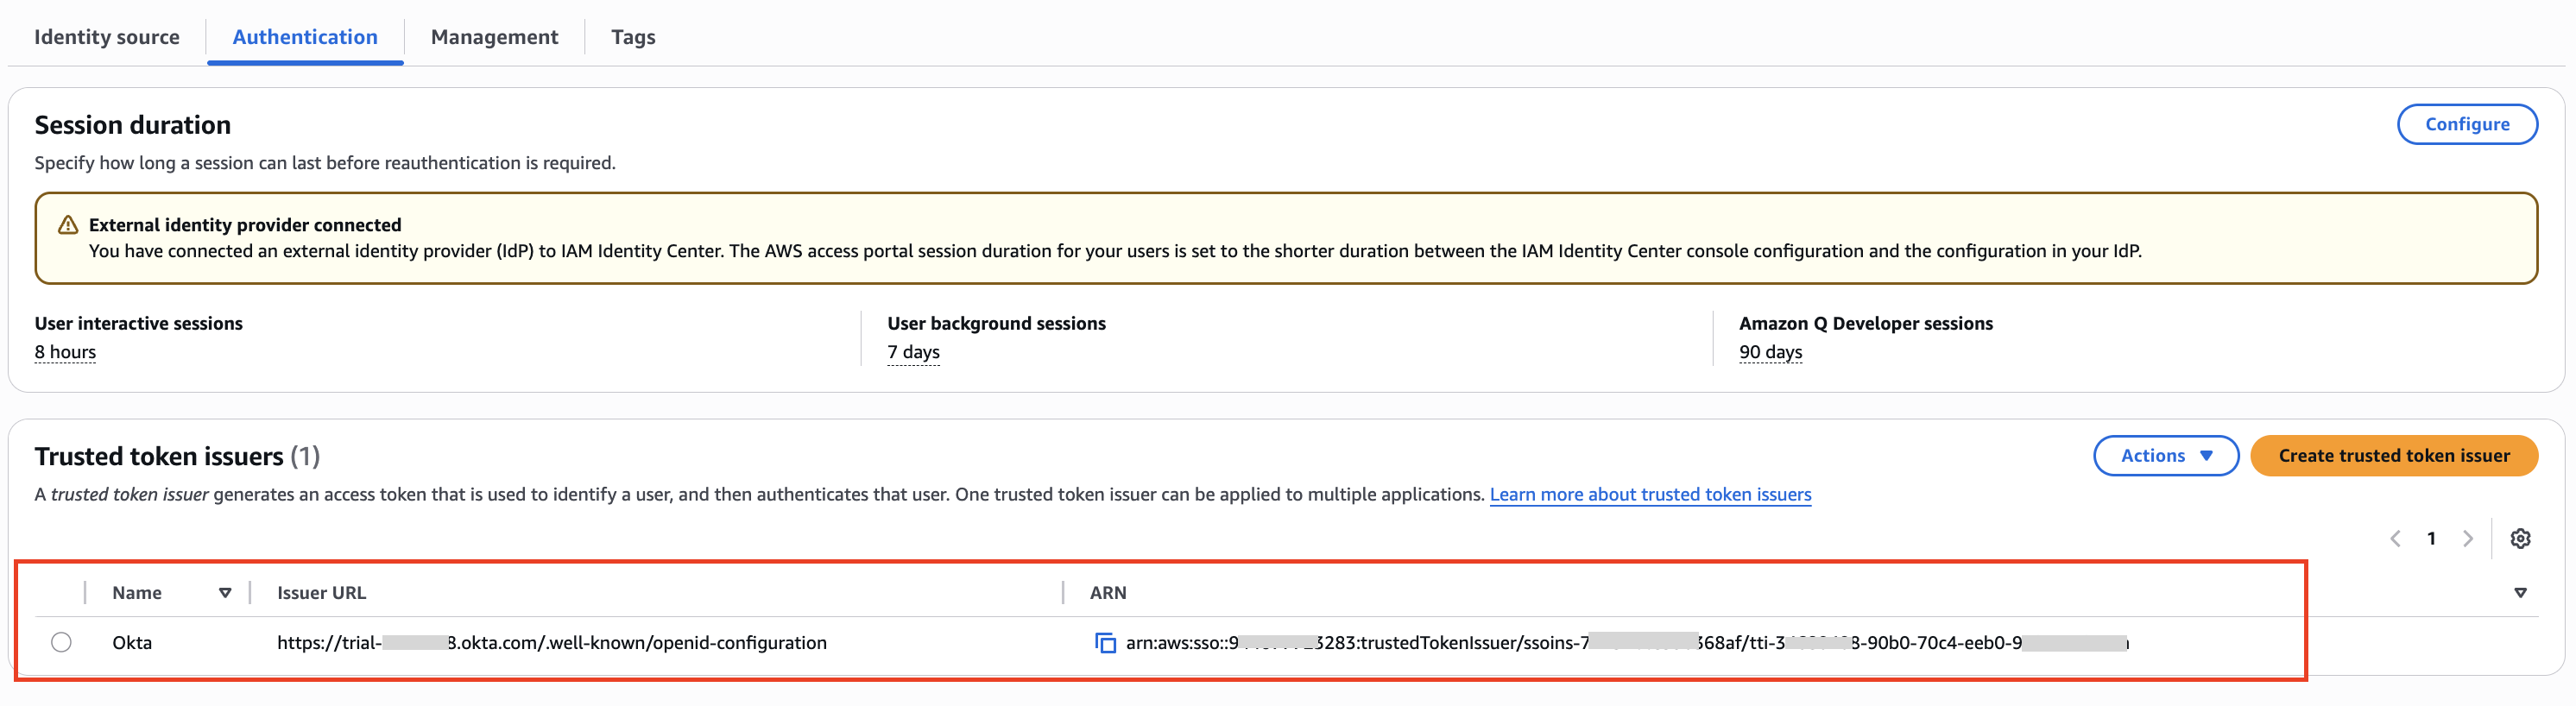Go to previous page of issuers

2395,539
